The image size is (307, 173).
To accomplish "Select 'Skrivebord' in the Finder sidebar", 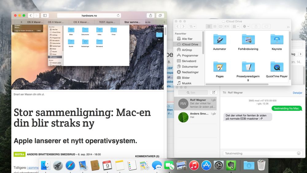I will (188, 61).
